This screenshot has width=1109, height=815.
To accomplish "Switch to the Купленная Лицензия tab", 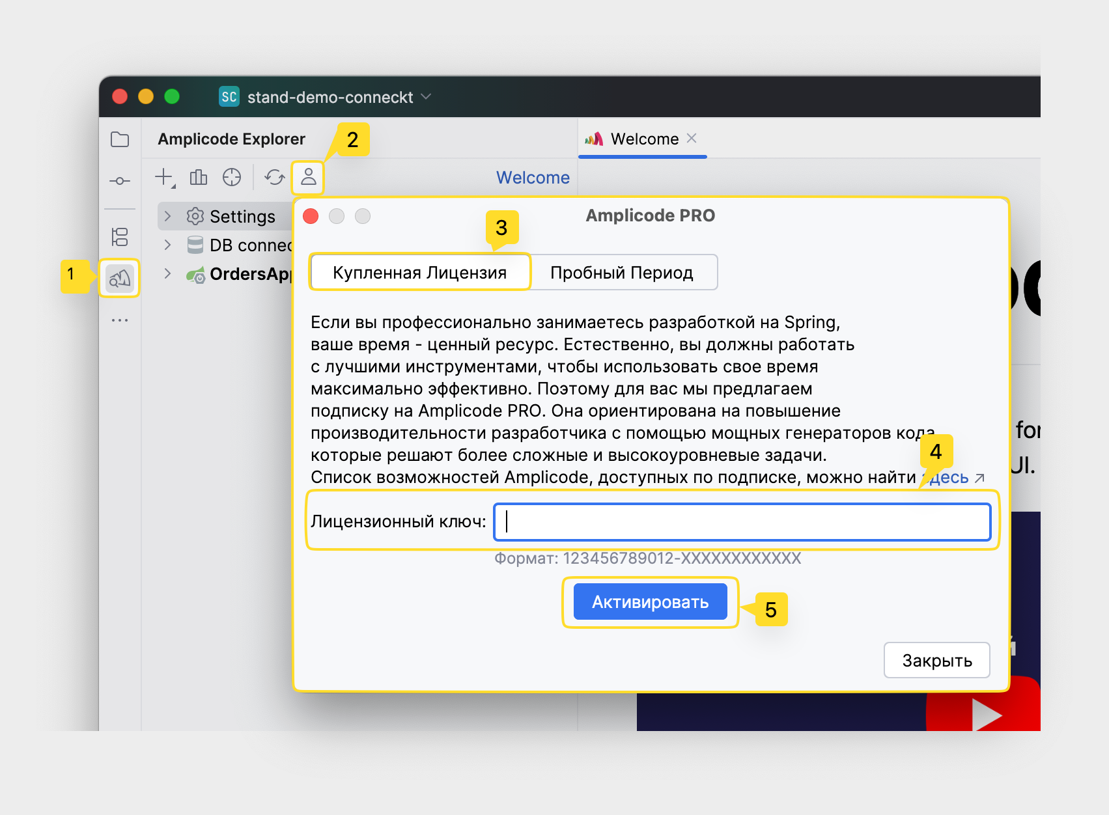I will coord(420,272).
